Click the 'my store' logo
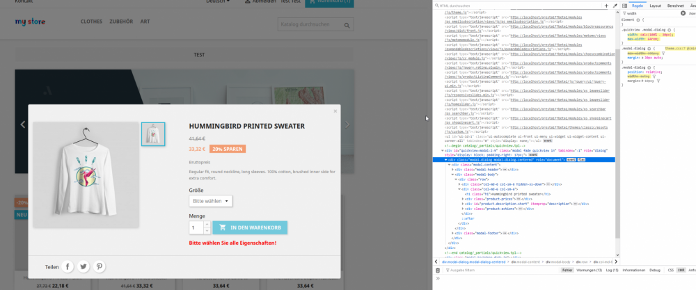This screenshot has height=290, width=696. (30, 22)
